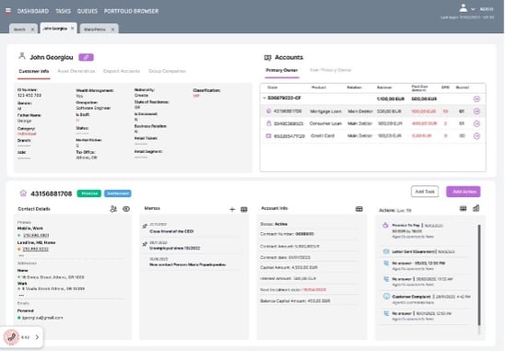505x351 pixels.
Task: Go to TASKS in the top navigation
Action: tap(63, 11)
